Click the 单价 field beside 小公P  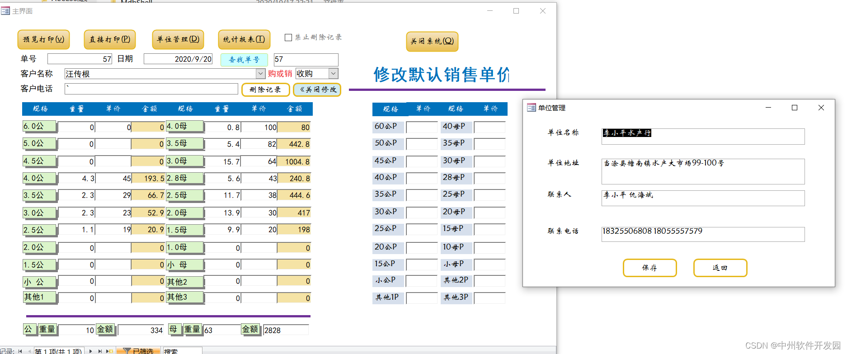tap(422, 281)
